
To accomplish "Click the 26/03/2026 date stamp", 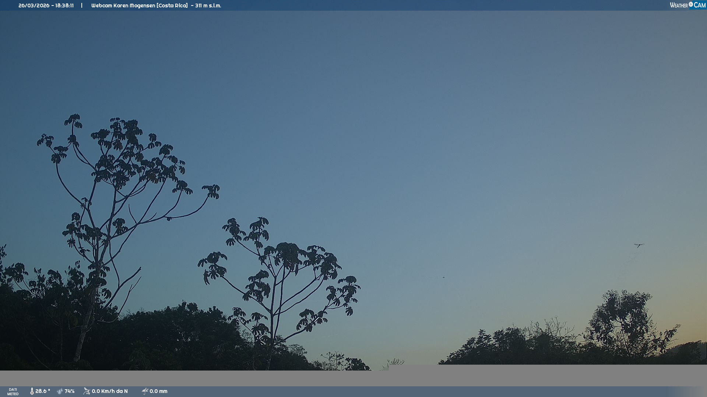I will coord(34,6).
